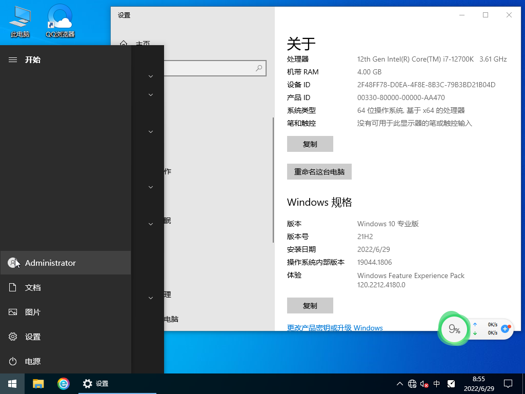Open the Start menu hamburger to show labels

[x=13, y=60]
